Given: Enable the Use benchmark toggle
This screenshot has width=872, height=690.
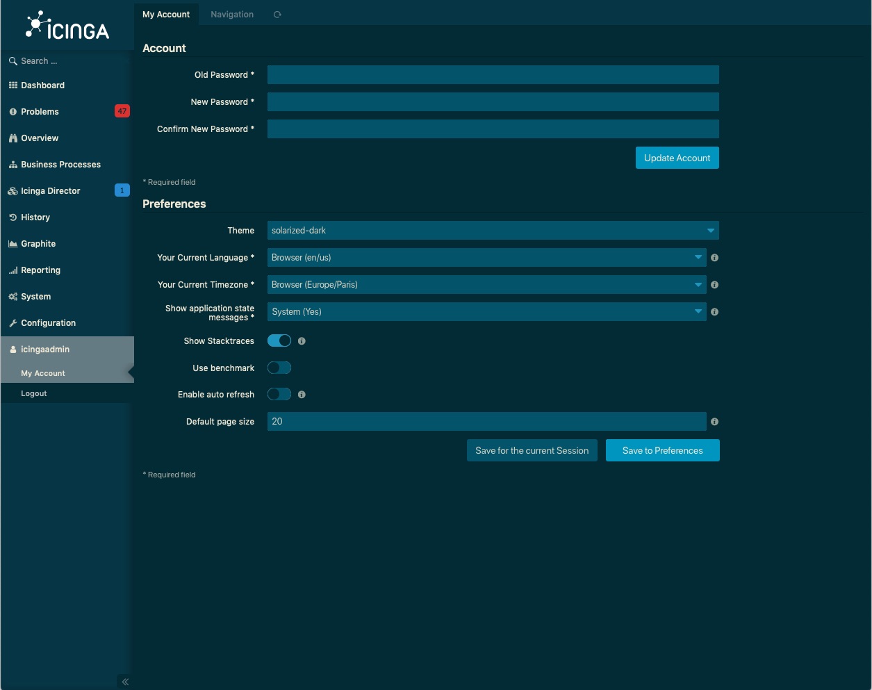Looking at the screenshot, I should 279,368.
